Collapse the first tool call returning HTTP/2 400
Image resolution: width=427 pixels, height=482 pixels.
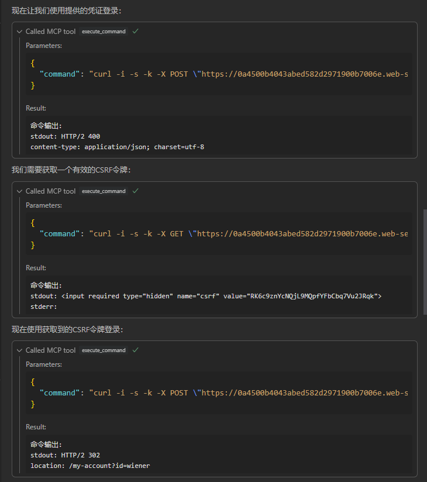(x=19, y=32)
